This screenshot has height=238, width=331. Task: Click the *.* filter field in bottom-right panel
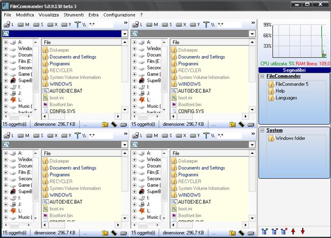[x=229, y=136]
